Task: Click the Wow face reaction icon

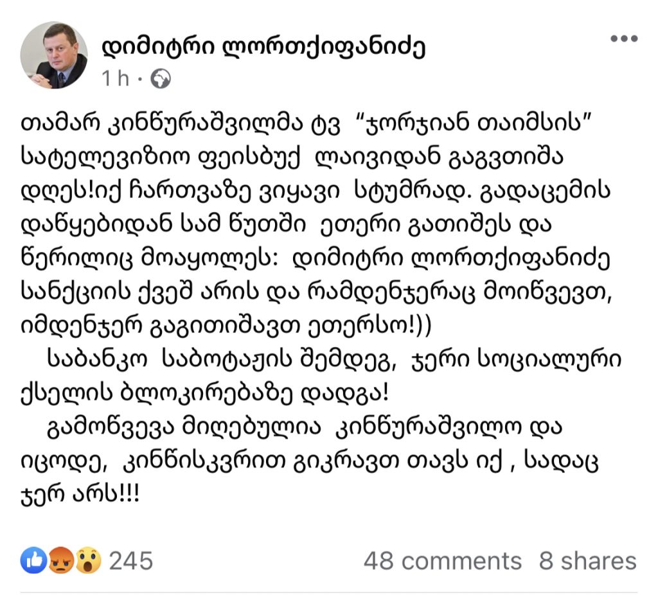Action: pyautogui.click(x=88, y=560)
